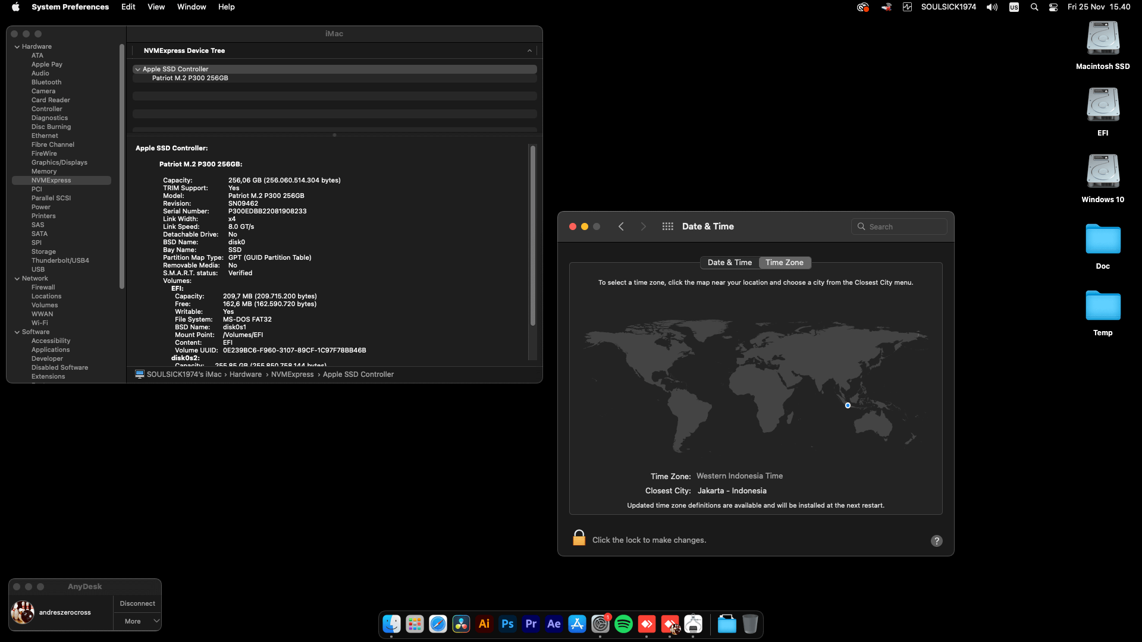Open Adobe Illustrator from the Dock

tap(484, 624)
